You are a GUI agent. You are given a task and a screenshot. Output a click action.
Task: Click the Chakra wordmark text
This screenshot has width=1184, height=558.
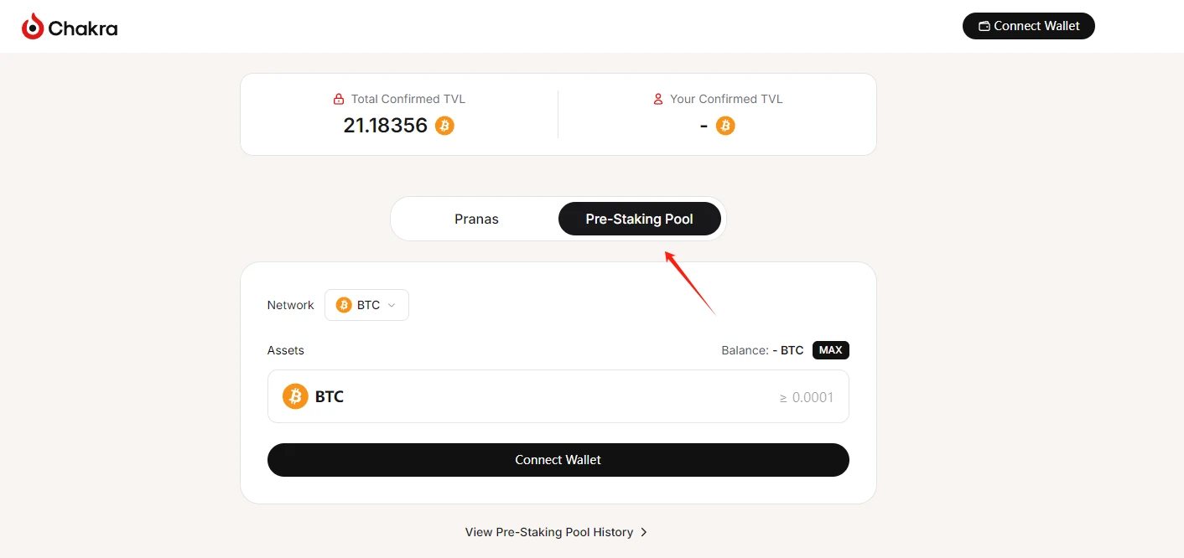pos(83,28)
